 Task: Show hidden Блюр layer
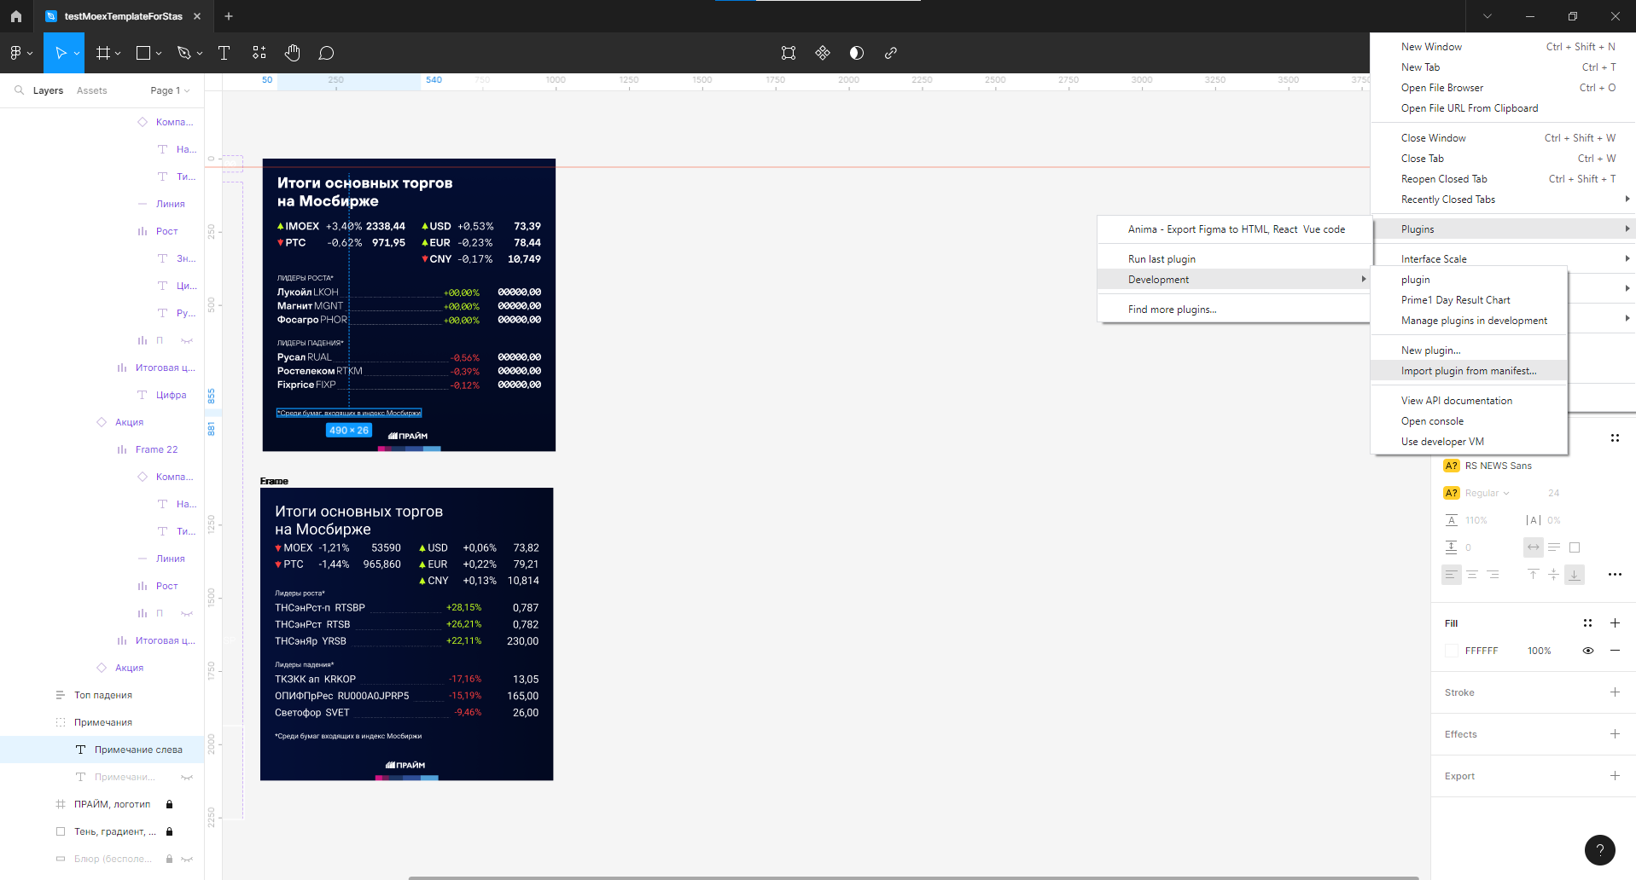[x=187, y=859]
